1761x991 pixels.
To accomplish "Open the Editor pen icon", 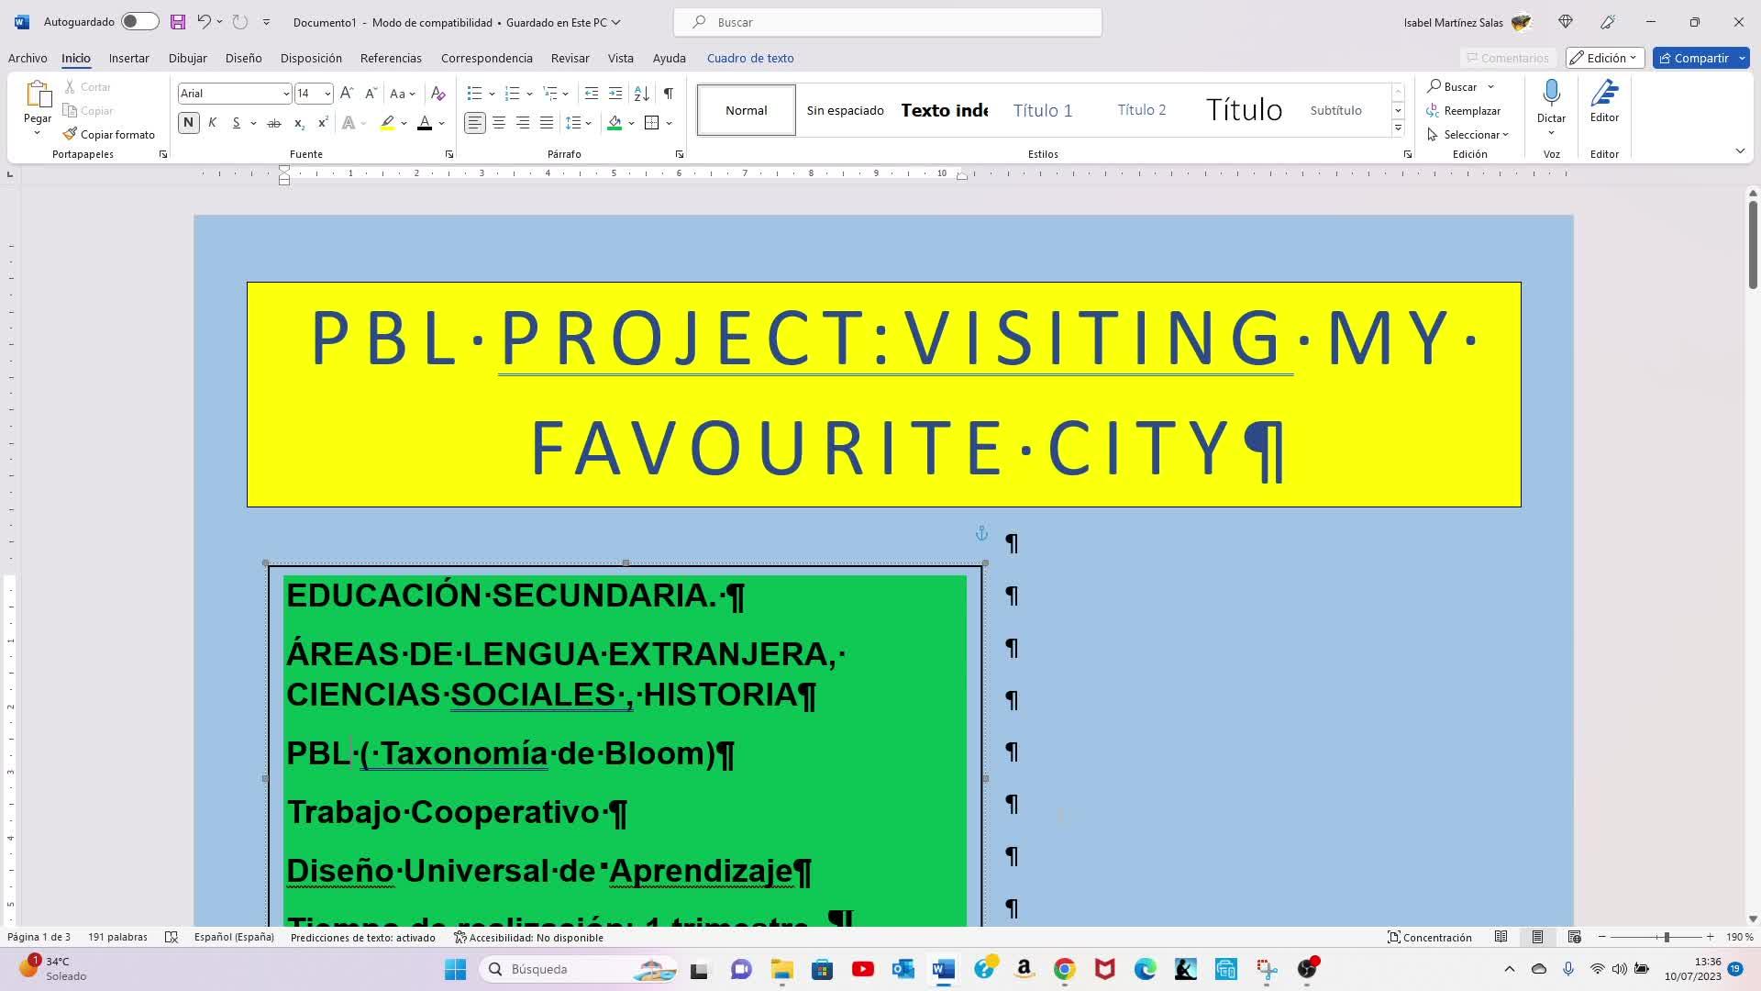I will point(1604,94).
